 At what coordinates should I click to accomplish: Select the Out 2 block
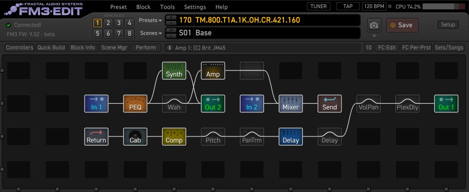coord(213,103)
